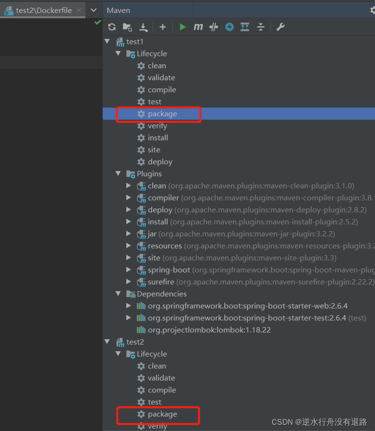
Task: Open Maven Settings wrench icon
Action: tap(280, 27)
